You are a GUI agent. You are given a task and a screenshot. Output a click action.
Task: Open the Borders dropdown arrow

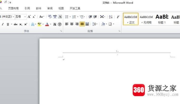tap(113, 24)
